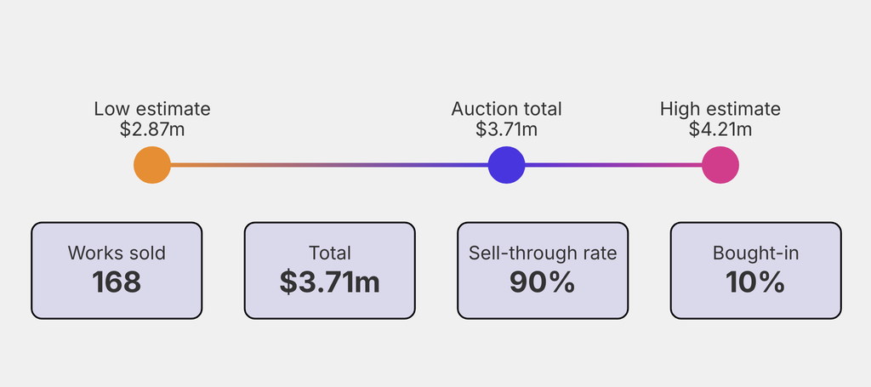Image resolution: width=871 pixels, height=387 pixels.
Task: Click the $2.87m value above the orange dot
Action: [152, 129]
